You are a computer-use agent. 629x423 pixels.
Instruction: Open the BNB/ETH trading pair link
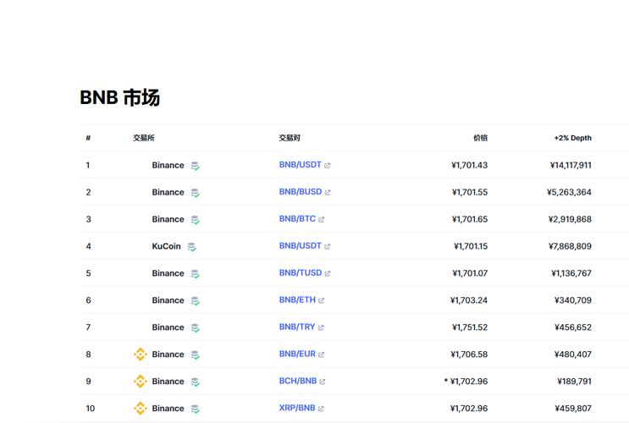pos(297,300)
